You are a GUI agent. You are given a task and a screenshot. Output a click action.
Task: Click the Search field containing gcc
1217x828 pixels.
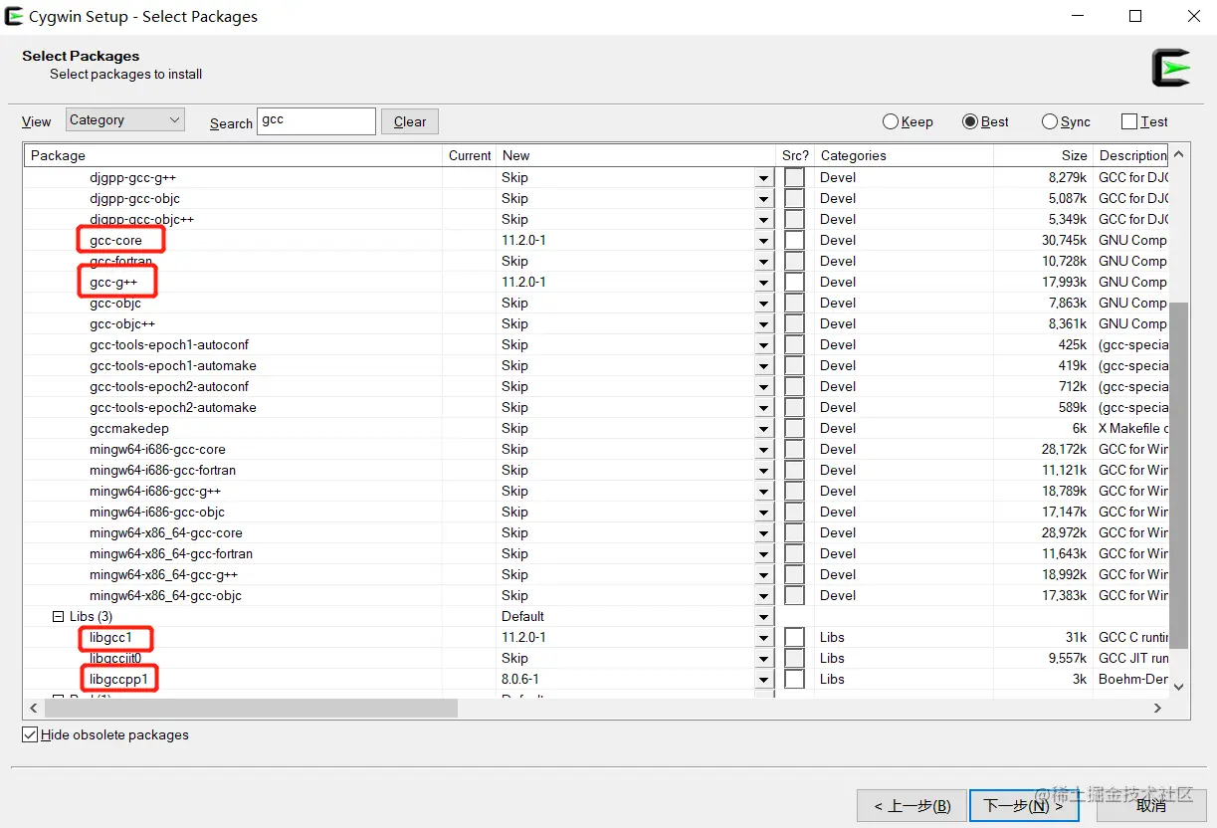[x=316, y=120]
